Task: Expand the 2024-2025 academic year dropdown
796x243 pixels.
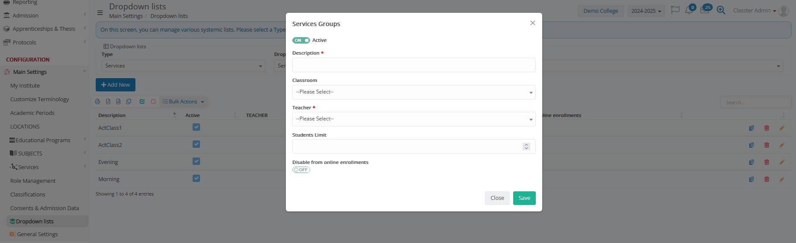Action: pyautogui.click(x=646, y=11)
